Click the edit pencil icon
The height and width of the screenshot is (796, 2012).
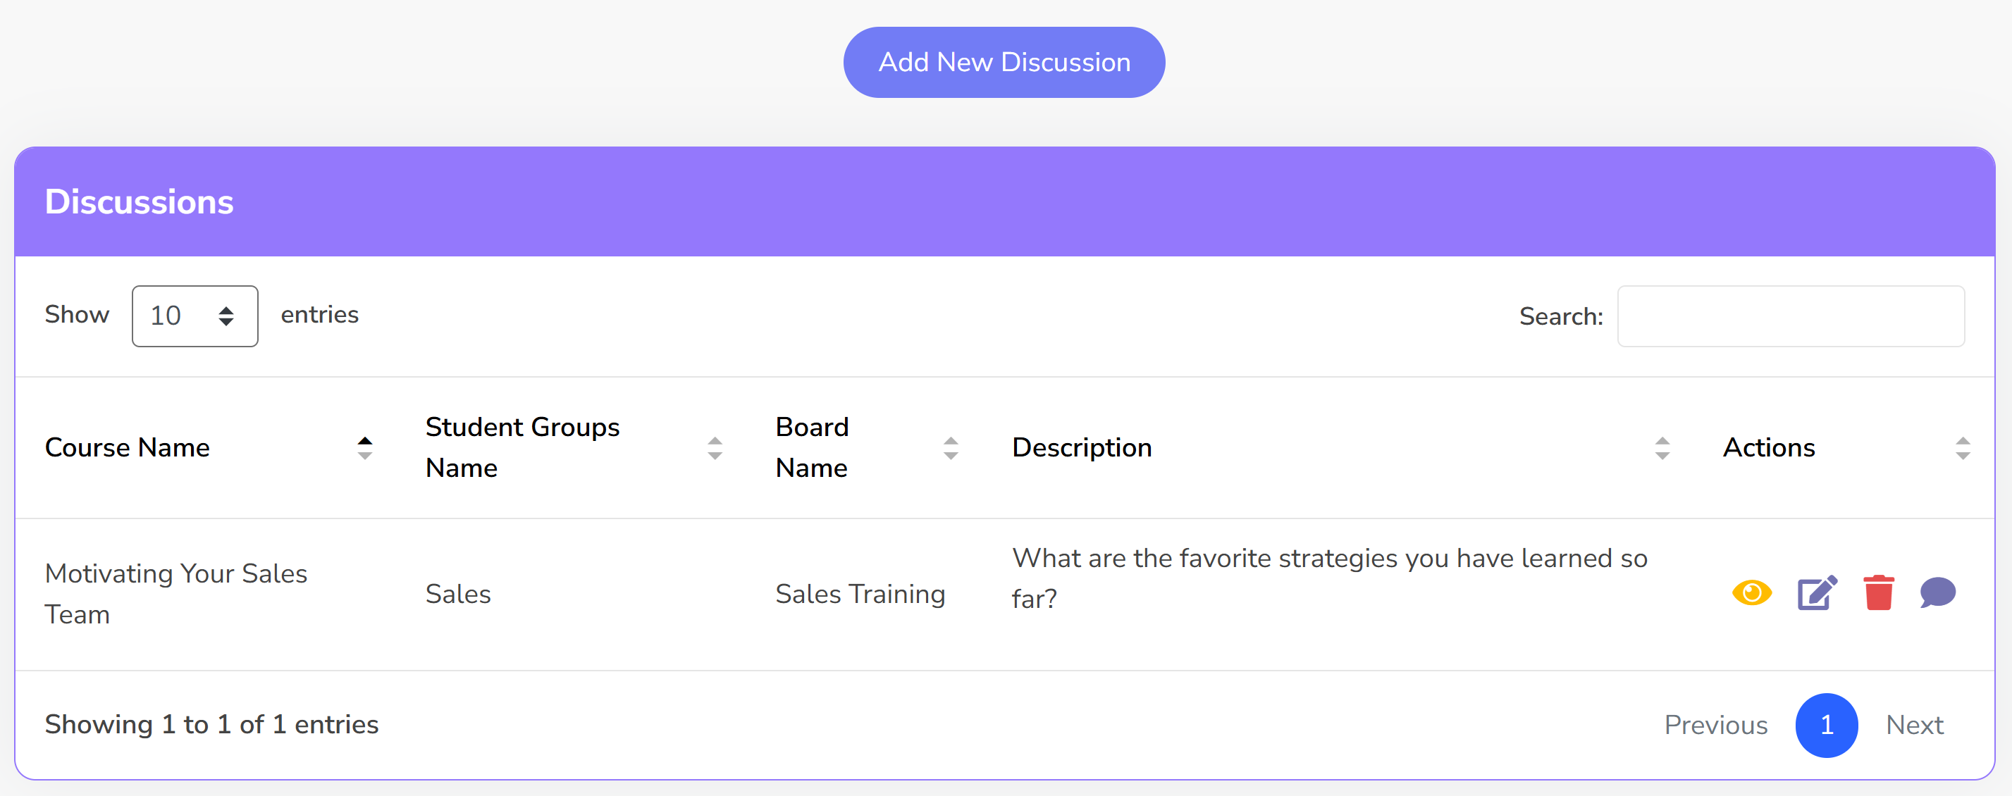pyautogui.click(x=1817, y=593)
